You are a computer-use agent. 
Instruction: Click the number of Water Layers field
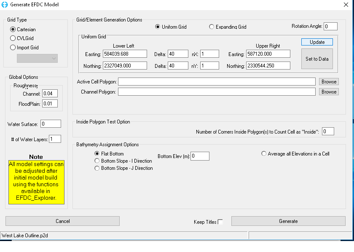(x=55, y=139)
